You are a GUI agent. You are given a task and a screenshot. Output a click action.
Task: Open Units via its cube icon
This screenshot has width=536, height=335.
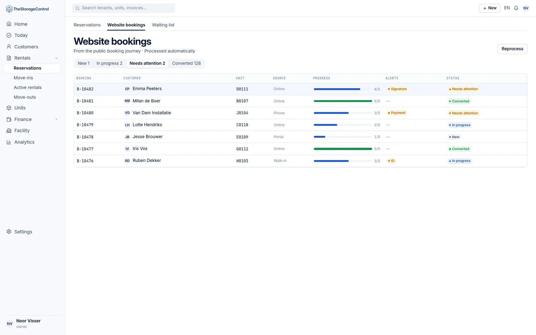9,108
